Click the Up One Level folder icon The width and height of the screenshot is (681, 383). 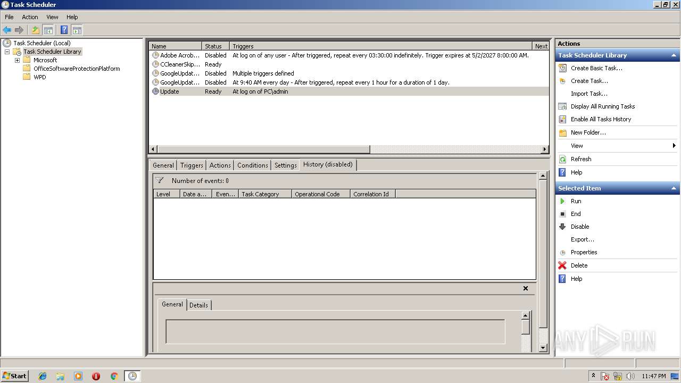(36, 30)
